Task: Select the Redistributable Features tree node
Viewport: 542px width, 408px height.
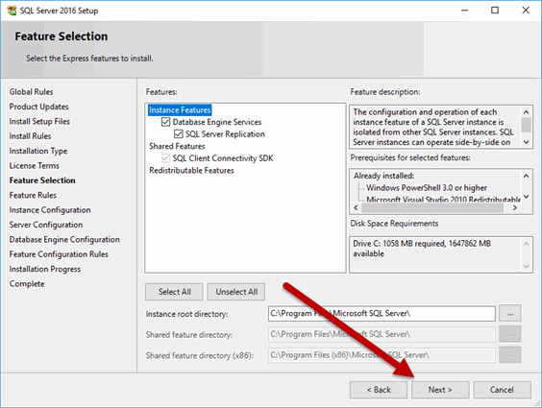Action: [191, 171]
